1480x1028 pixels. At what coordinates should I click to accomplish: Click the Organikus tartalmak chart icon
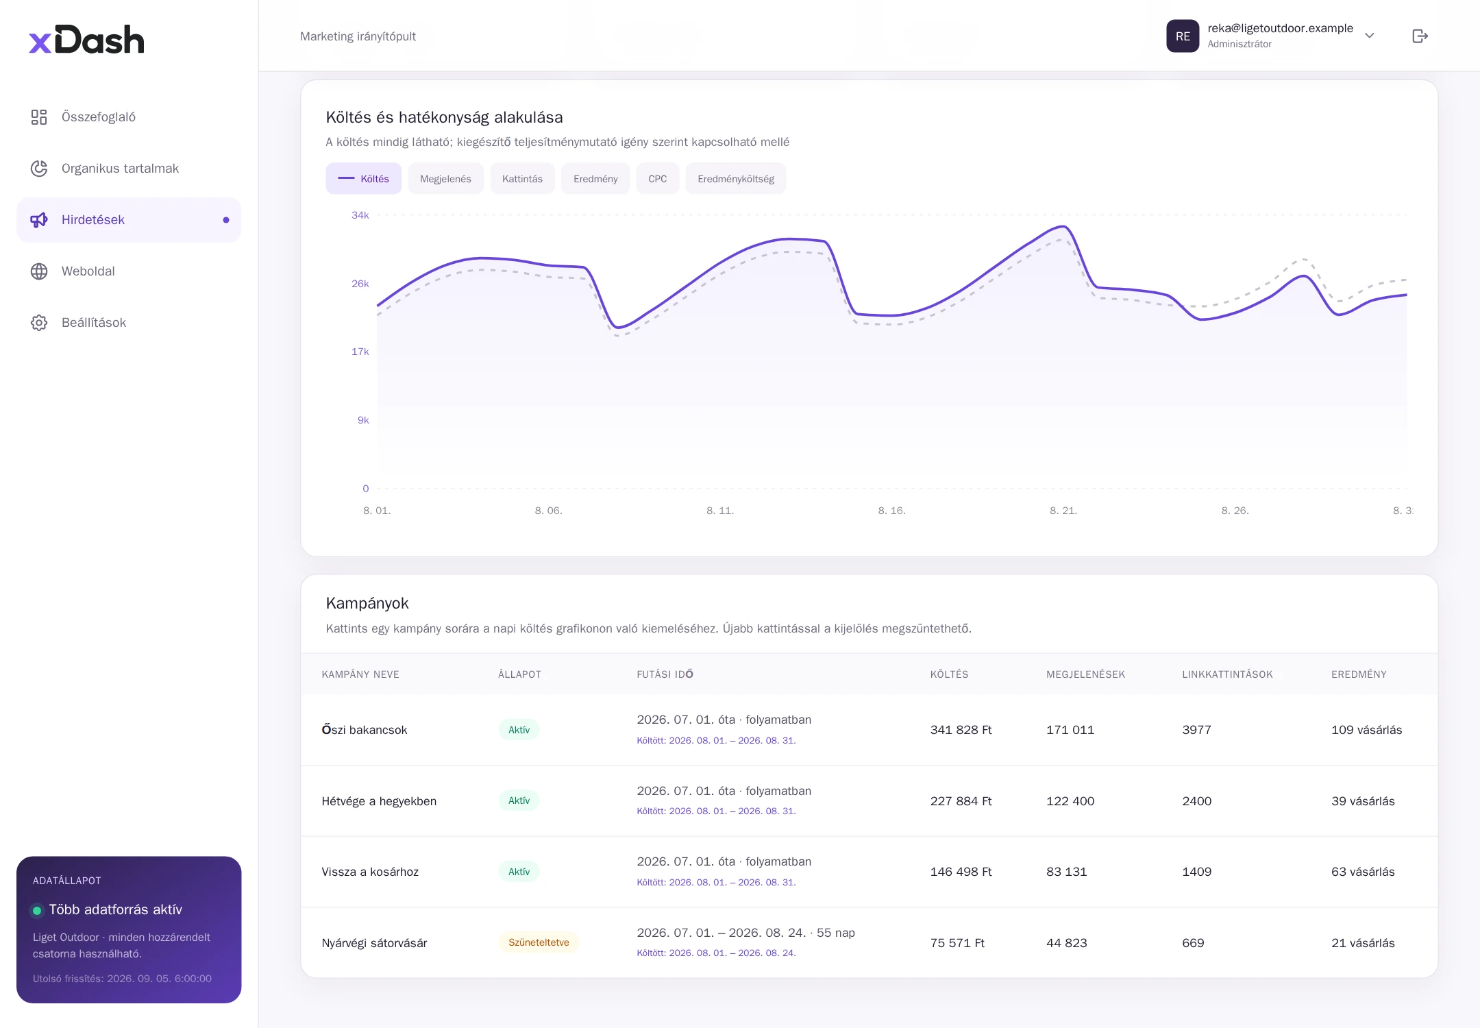(39, 169)
